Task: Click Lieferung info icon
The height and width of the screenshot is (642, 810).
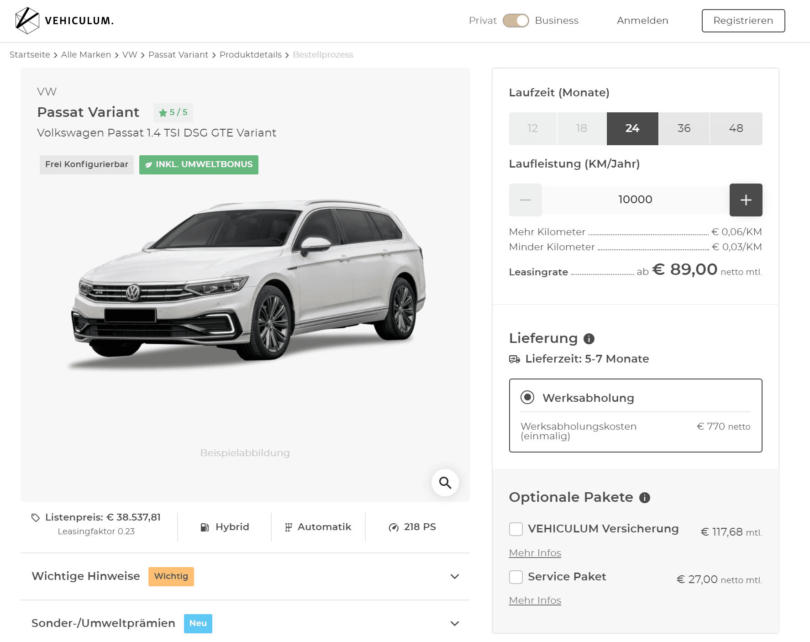Action: coord(589,339)
